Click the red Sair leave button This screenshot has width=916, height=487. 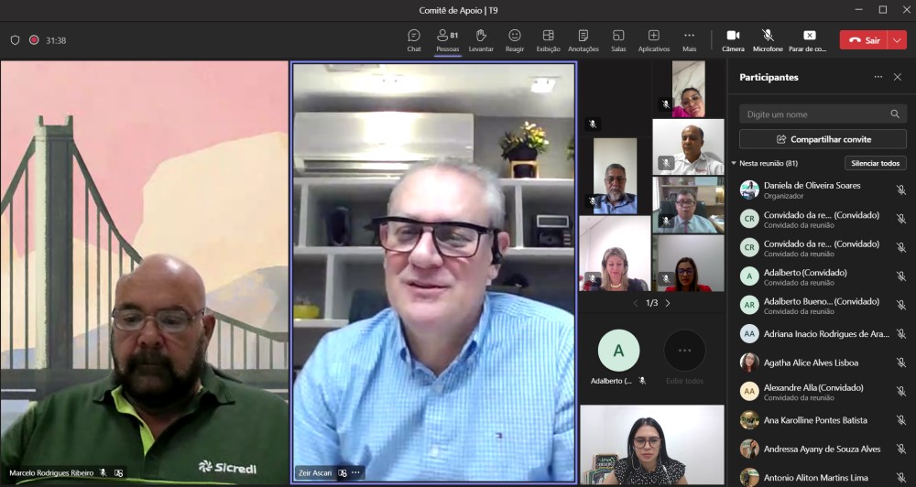863,40
